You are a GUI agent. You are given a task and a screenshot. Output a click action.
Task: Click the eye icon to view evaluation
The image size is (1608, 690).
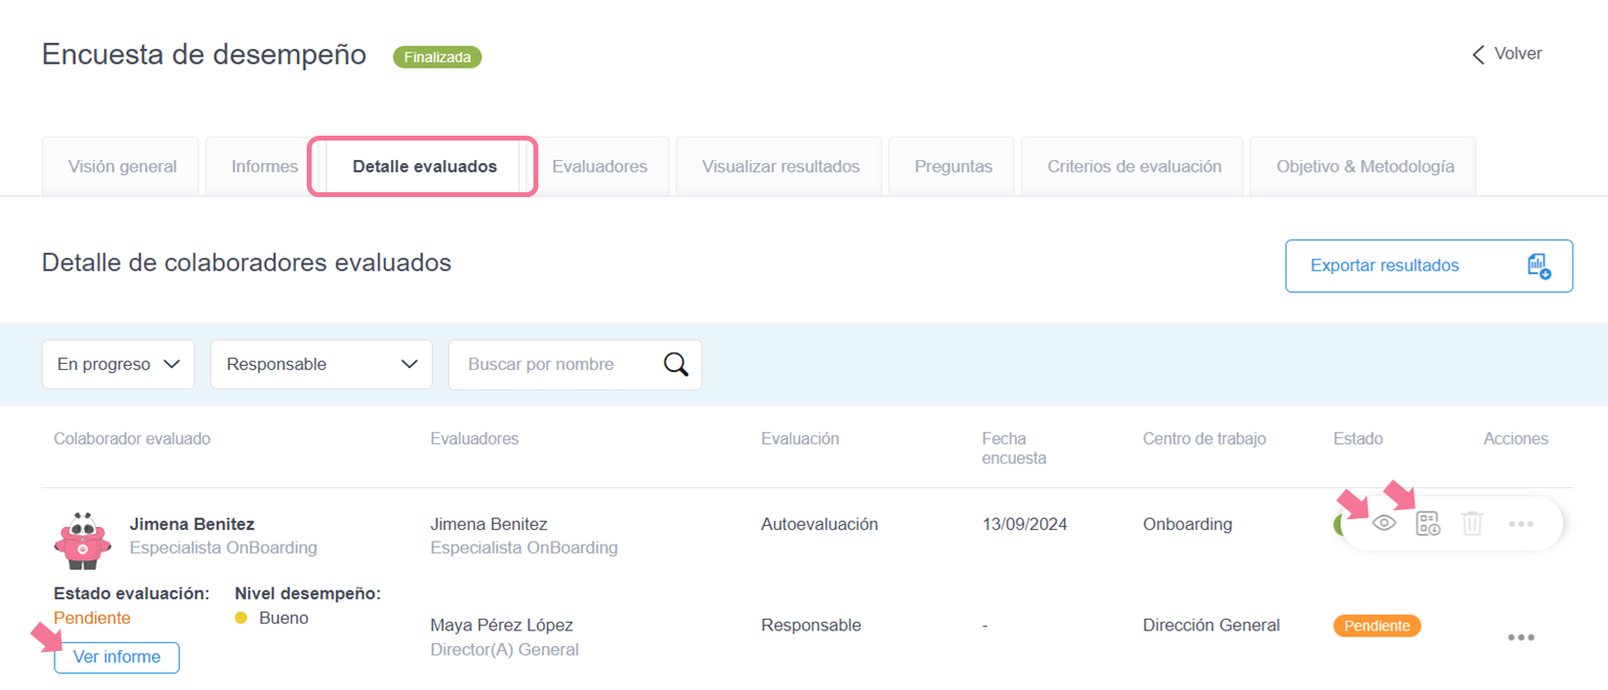(x=1383, y=524)
